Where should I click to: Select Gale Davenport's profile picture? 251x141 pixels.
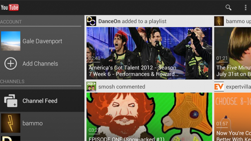pyautogui.click(x=10, y=41)
